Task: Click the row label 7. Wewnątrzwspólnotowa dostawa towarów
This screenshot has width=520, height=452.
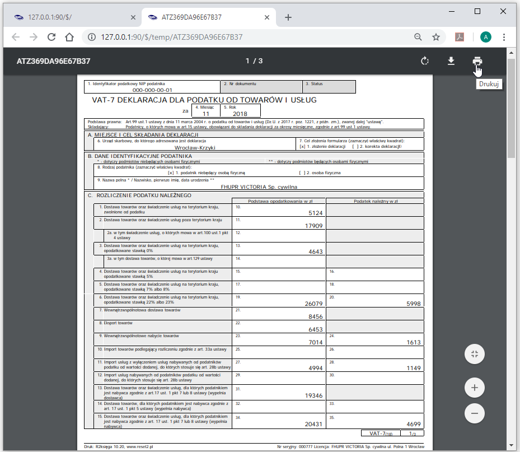Action: pyautogui.click(x=139, y=310)
